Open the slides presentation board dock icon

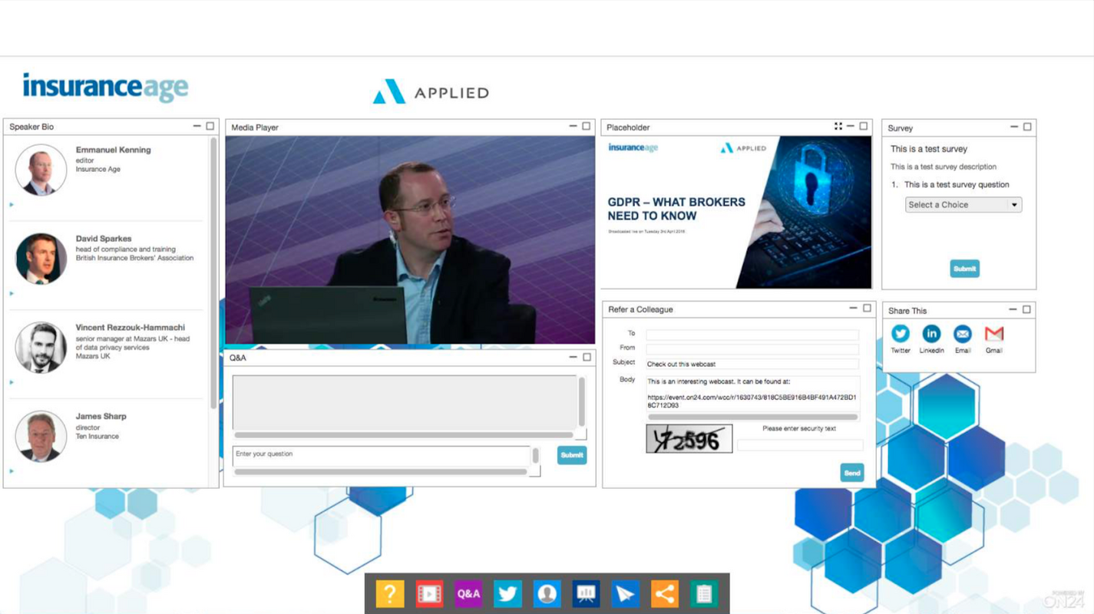click(586, 593)
